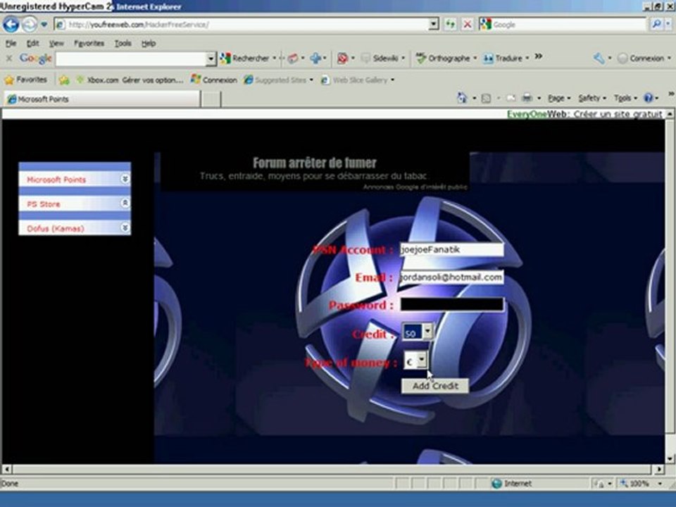Click the horizontal scrollbar right arrow
676x507 pixels.
pyautogui.click(x=659, y=469)
